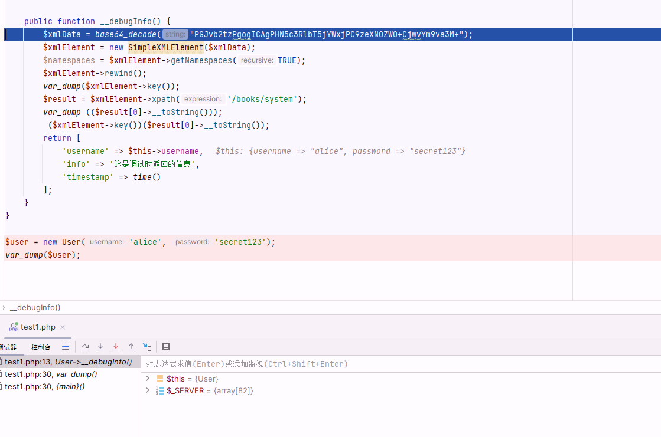Expand the $this variable node
The height and width of the screenshot is (437, 661).
(x=148, y=379)
